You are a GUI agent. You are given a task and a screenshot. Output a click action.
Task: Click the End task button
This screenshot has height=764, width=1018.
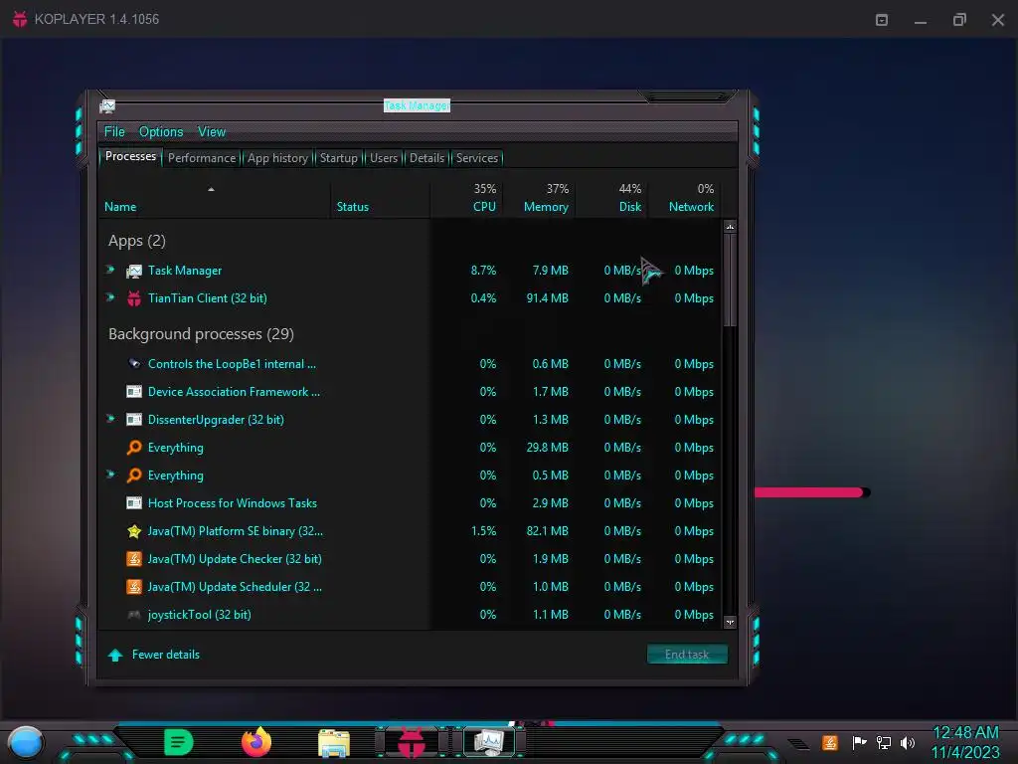click(687, 655)
